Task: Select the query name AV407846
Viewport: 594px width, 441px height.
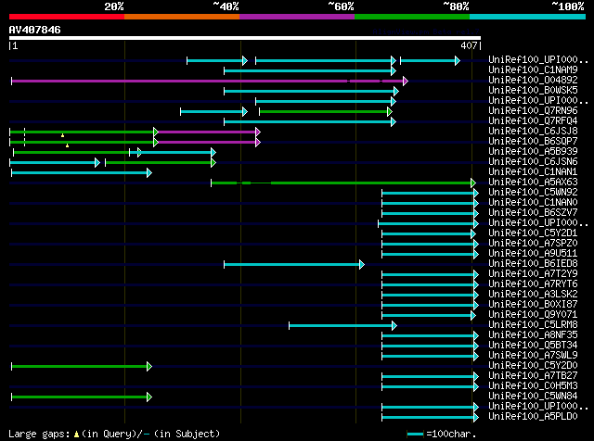Action: click(35, 30)
